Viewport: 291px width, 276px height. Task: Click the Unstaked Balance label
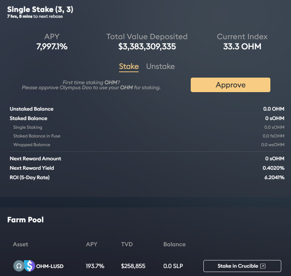click(x=31, y=109)
